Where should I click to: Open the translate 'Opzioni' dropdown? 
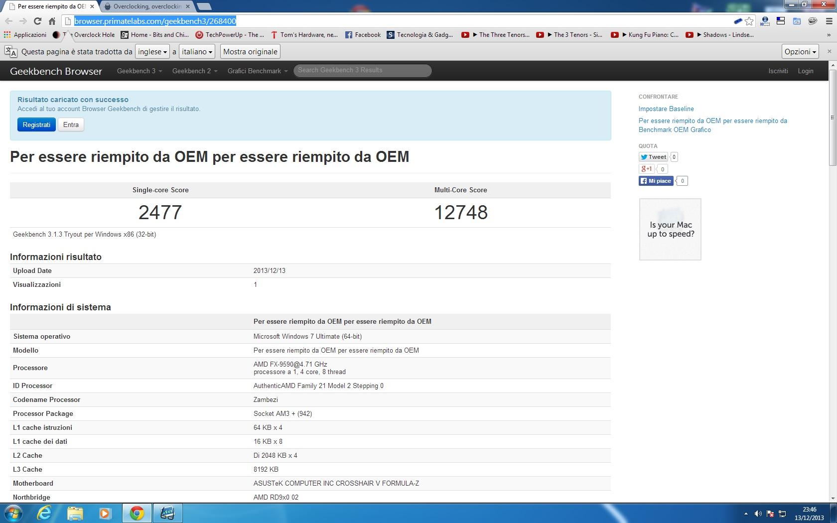tap(801, 51)
